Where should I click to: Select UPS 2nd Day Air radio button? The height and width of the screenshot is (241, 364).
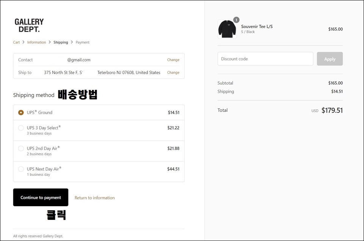21,149
